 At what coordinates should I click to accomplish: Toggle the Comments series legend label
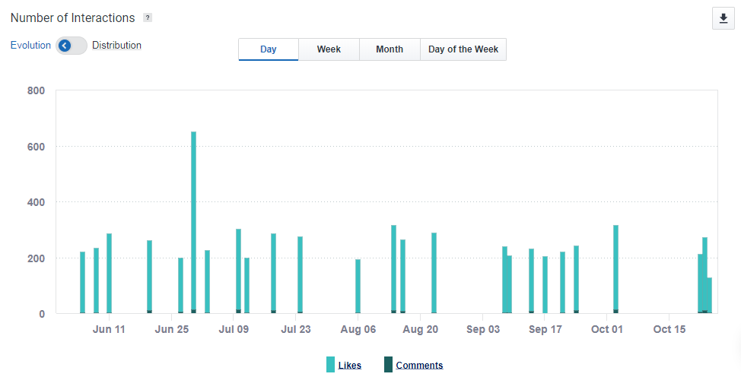(419, 366)
